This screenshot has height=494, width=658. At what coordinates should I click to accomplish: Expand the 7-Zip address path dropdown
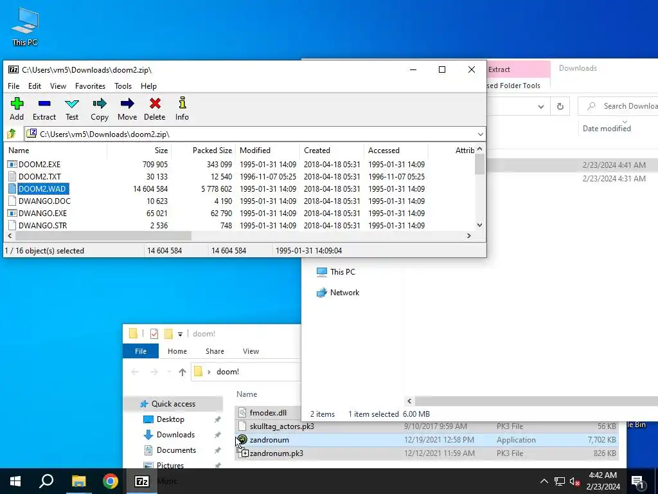pos(480,134)
